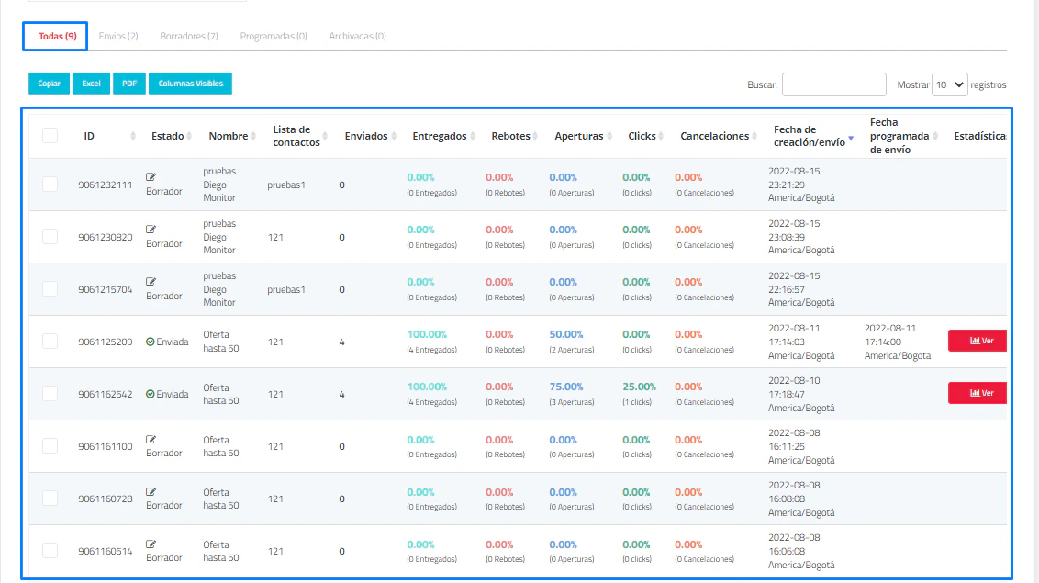Click the Columnas Visibles button
The width and height of the screenshot is (1039, 583).
click(190, 84)
